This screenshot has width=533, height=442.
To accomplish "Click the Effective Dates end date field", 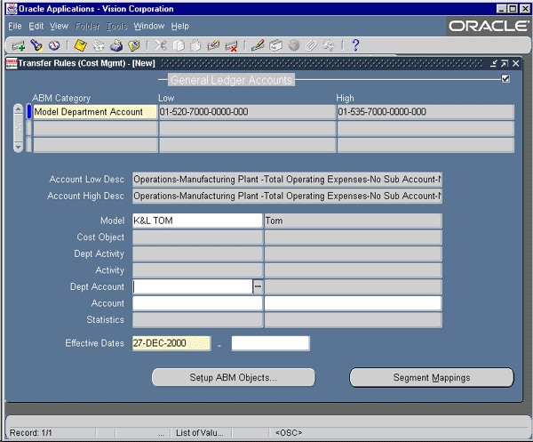I will pyautogui.click(x=270, y=343).
